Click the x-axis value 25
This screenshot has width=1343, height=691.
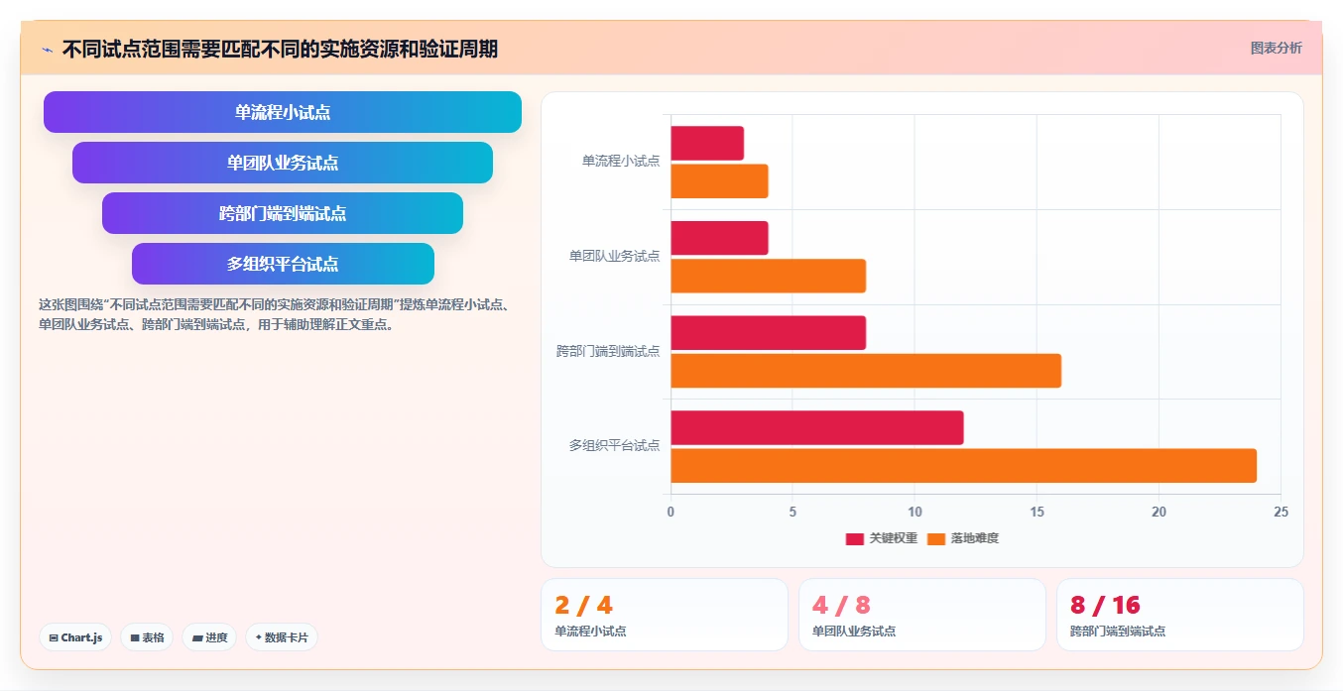[1281, 512]
